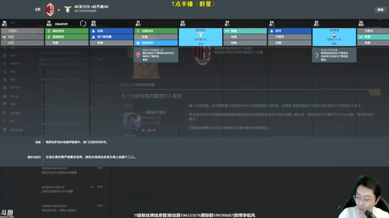Open 医疗中心 medical centre in sidebar
This screenshot has width=389, height=218.
pyautogui.click(x=15, y=88)
